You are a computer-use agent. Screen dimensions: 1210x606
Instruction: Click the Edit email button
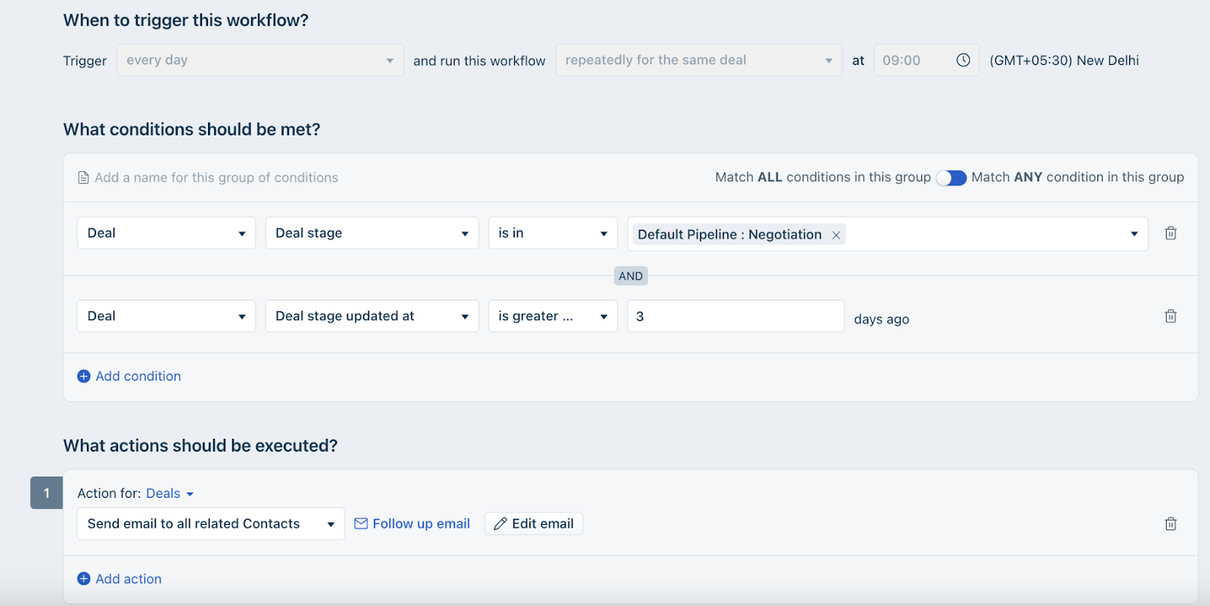[534, 524]
